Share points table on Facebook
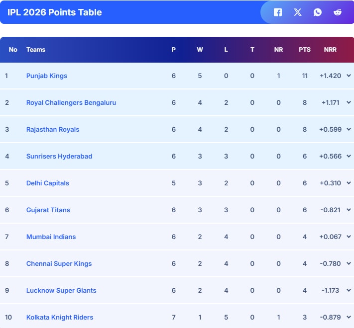Screen dimensions: 354x328 278,12
